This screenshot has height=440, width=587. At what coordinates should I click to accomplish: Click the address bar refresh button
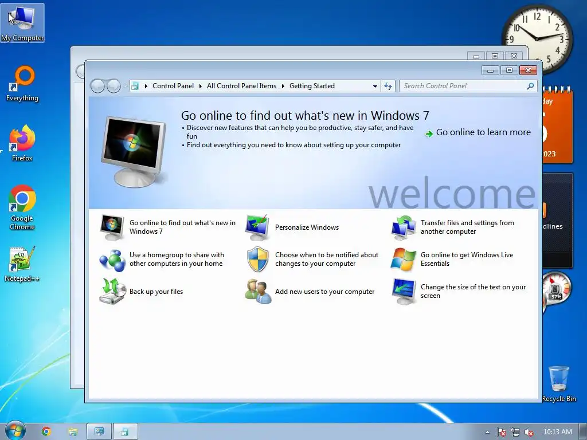[388, 86]
